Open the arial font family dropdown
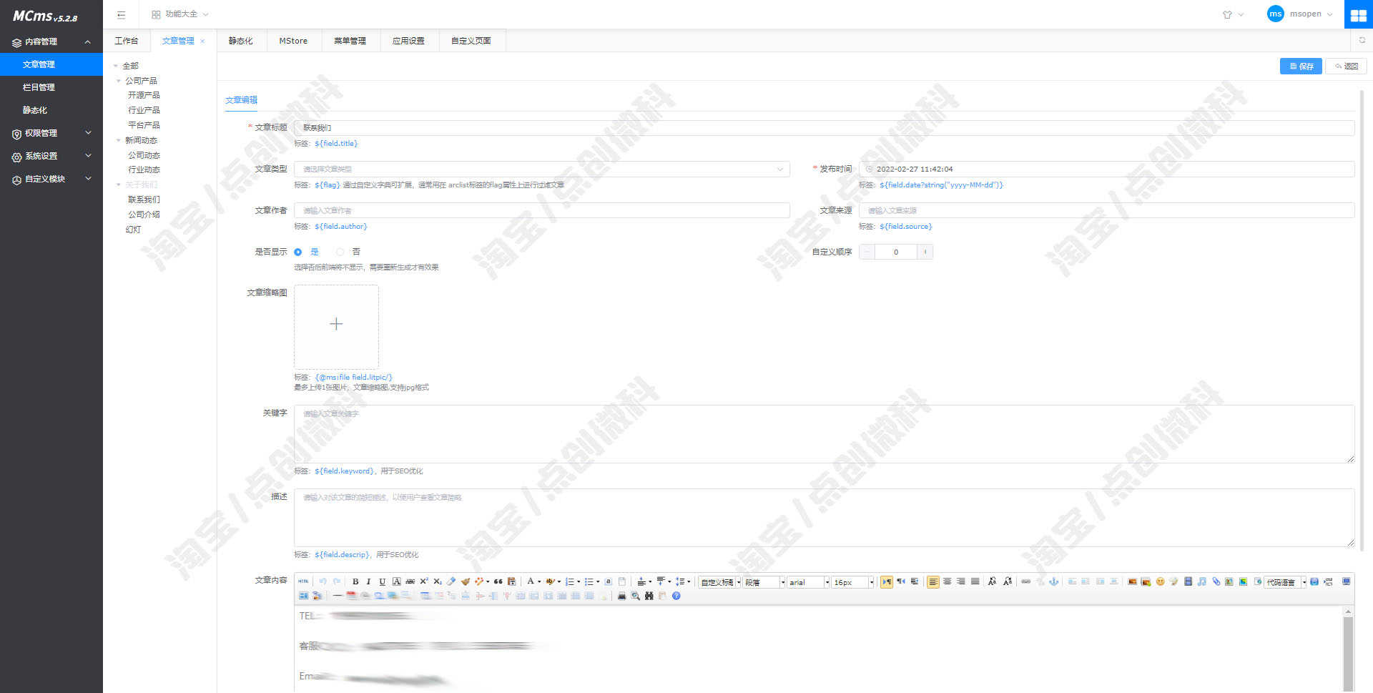This screenshot has width=1373, height=693. (808, 582)
